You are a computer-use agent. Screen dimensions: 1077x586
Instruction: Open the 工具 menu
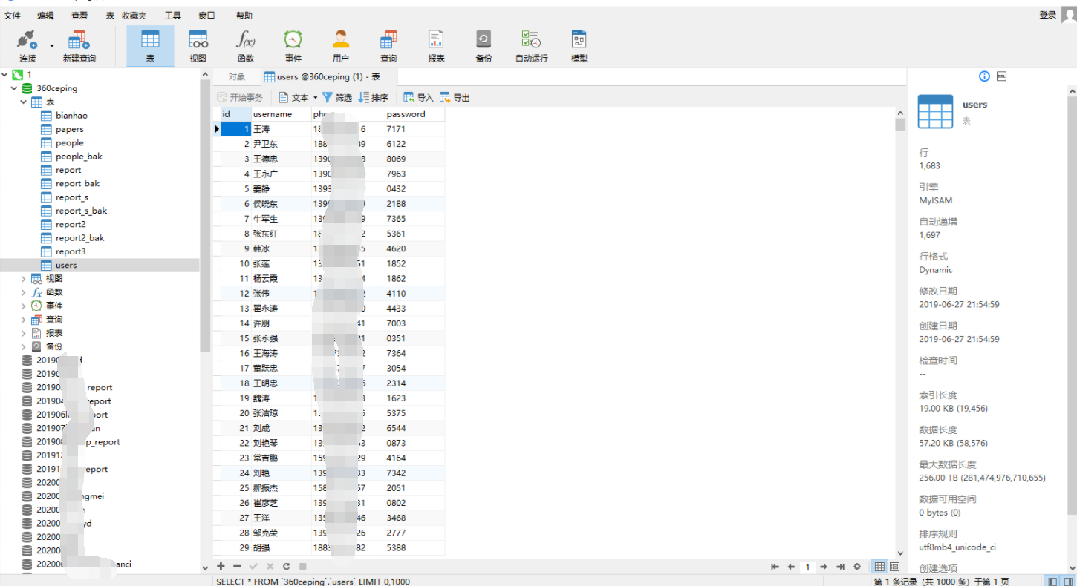coord(172,16)
